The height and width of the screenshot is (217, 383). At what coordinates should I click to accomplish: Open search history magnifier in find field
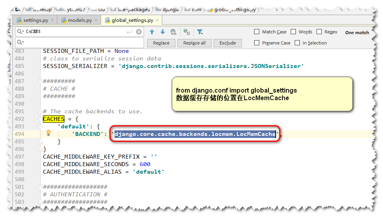[21, 31]
